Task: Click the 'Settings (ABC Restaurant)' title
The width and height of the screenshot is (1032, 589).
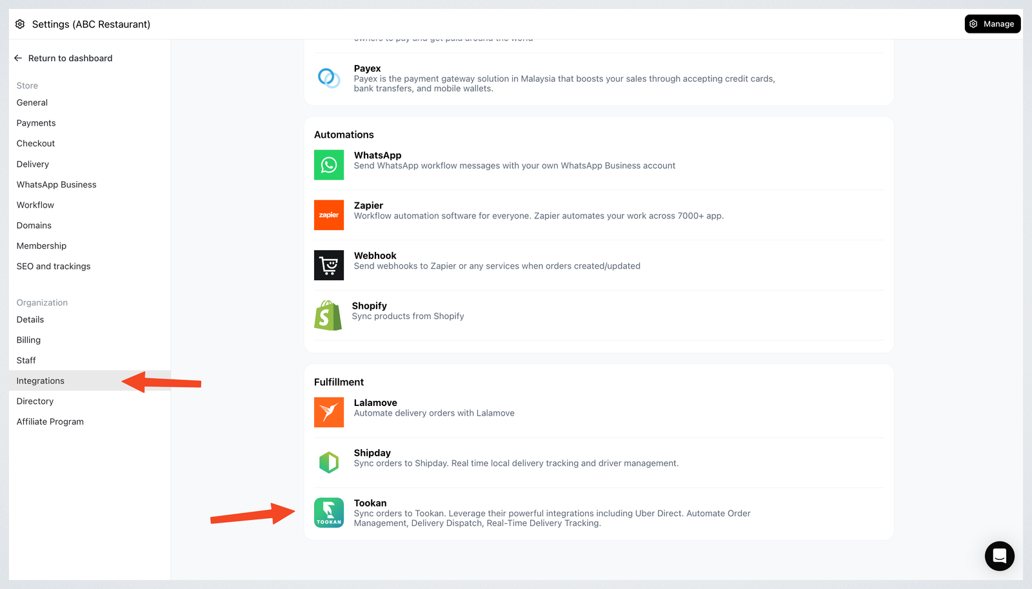Action: pyautogui.click(x=91, y=24)
